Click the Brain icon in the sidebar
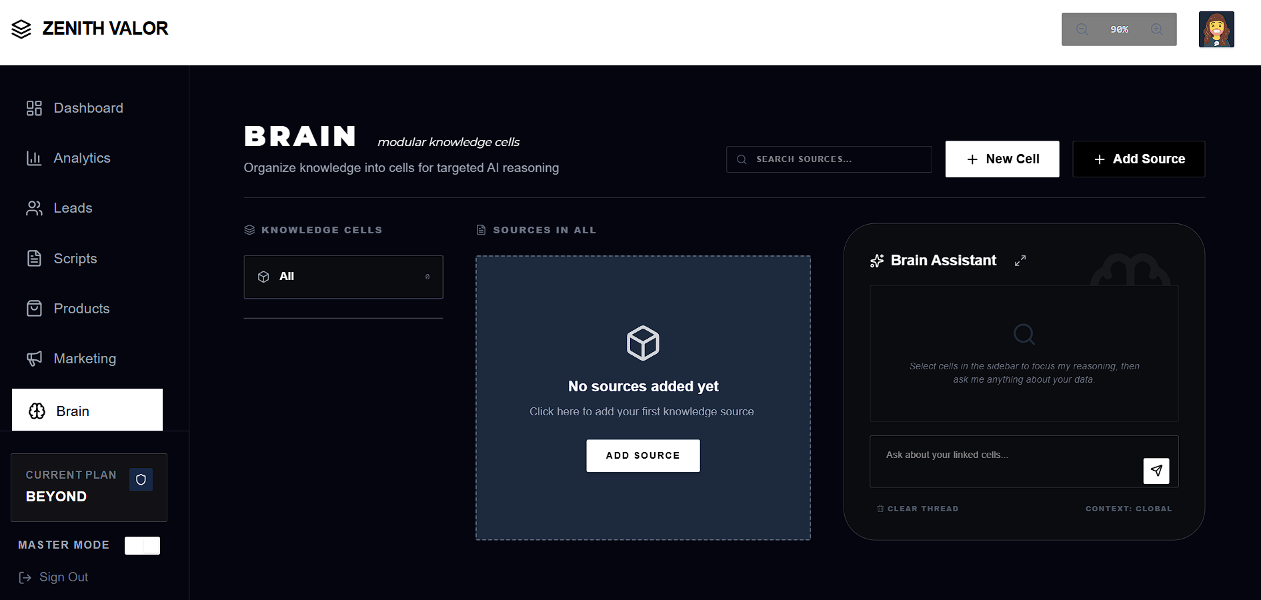 tap(37, 411)
